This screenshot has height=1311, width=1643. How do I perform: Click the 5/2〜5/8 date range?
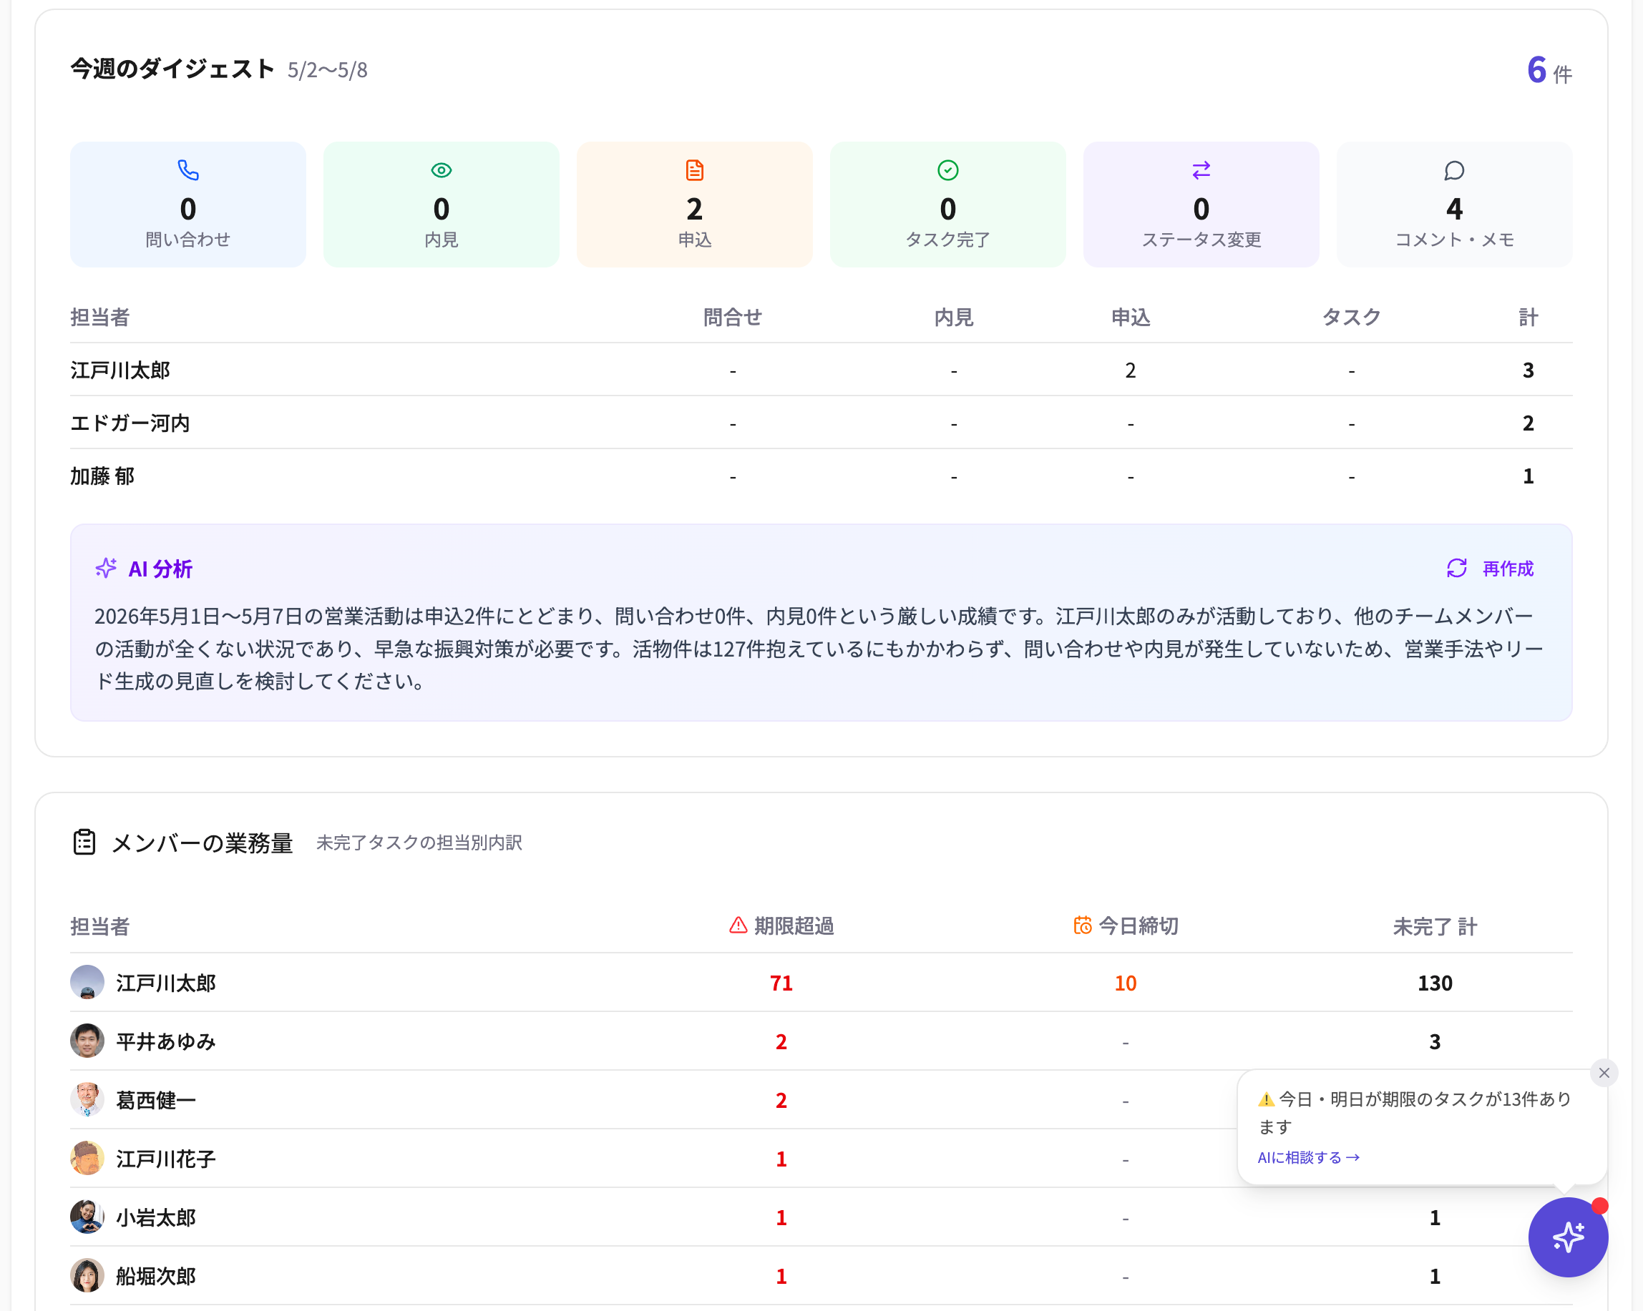pyautogui.click(x=327, y=70)
